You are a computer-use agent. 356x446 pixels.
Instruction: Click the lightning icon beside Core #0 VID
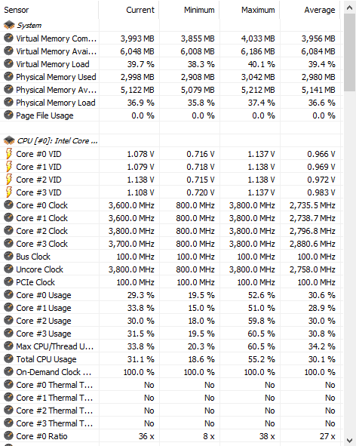tap(9, 154)
